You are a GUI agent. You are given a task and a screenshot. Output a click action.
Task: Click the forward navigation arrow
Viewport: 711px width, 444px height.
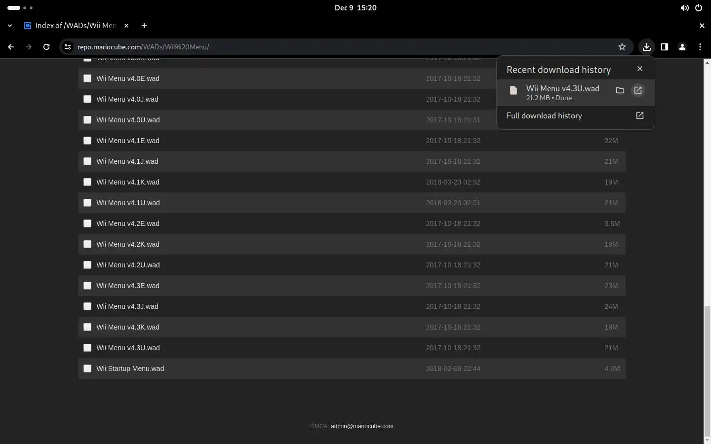pos(29,47)
